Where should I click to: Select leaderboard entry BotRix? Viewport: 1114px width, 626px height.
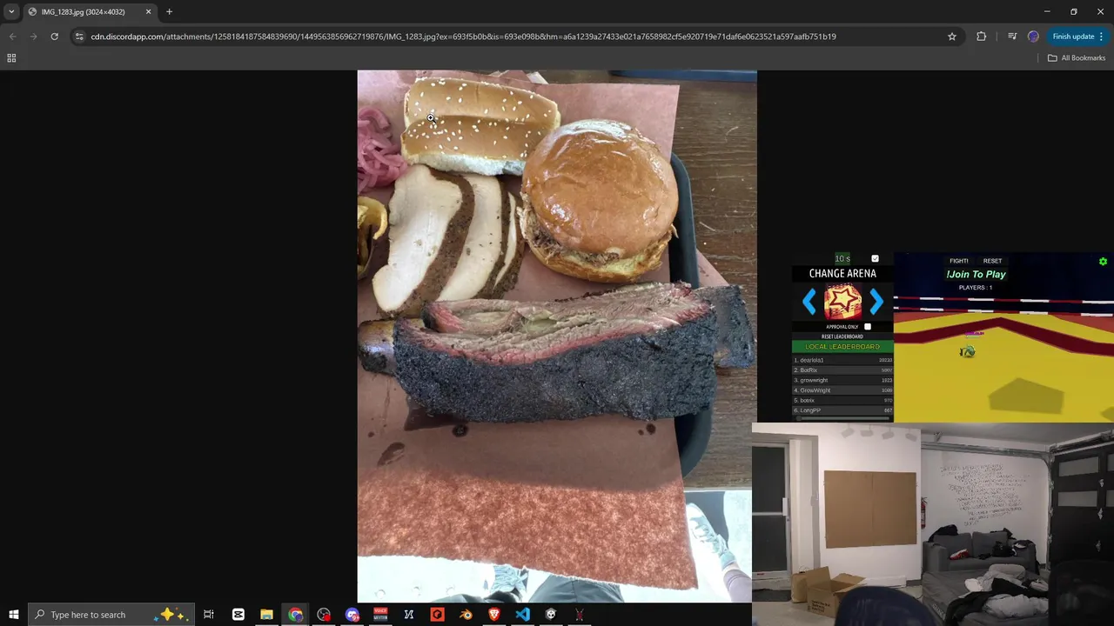pyautogui.click(x=842, y=370)
